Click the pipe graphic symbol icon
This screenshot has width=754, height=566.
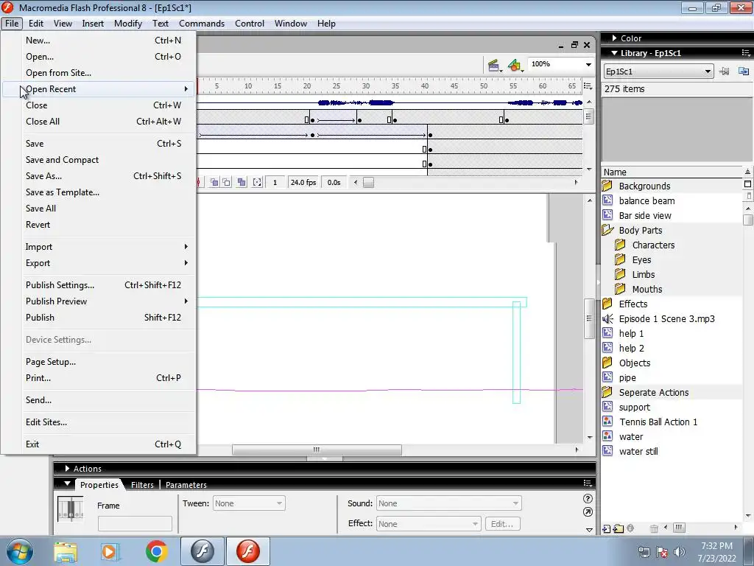[607, 377]
